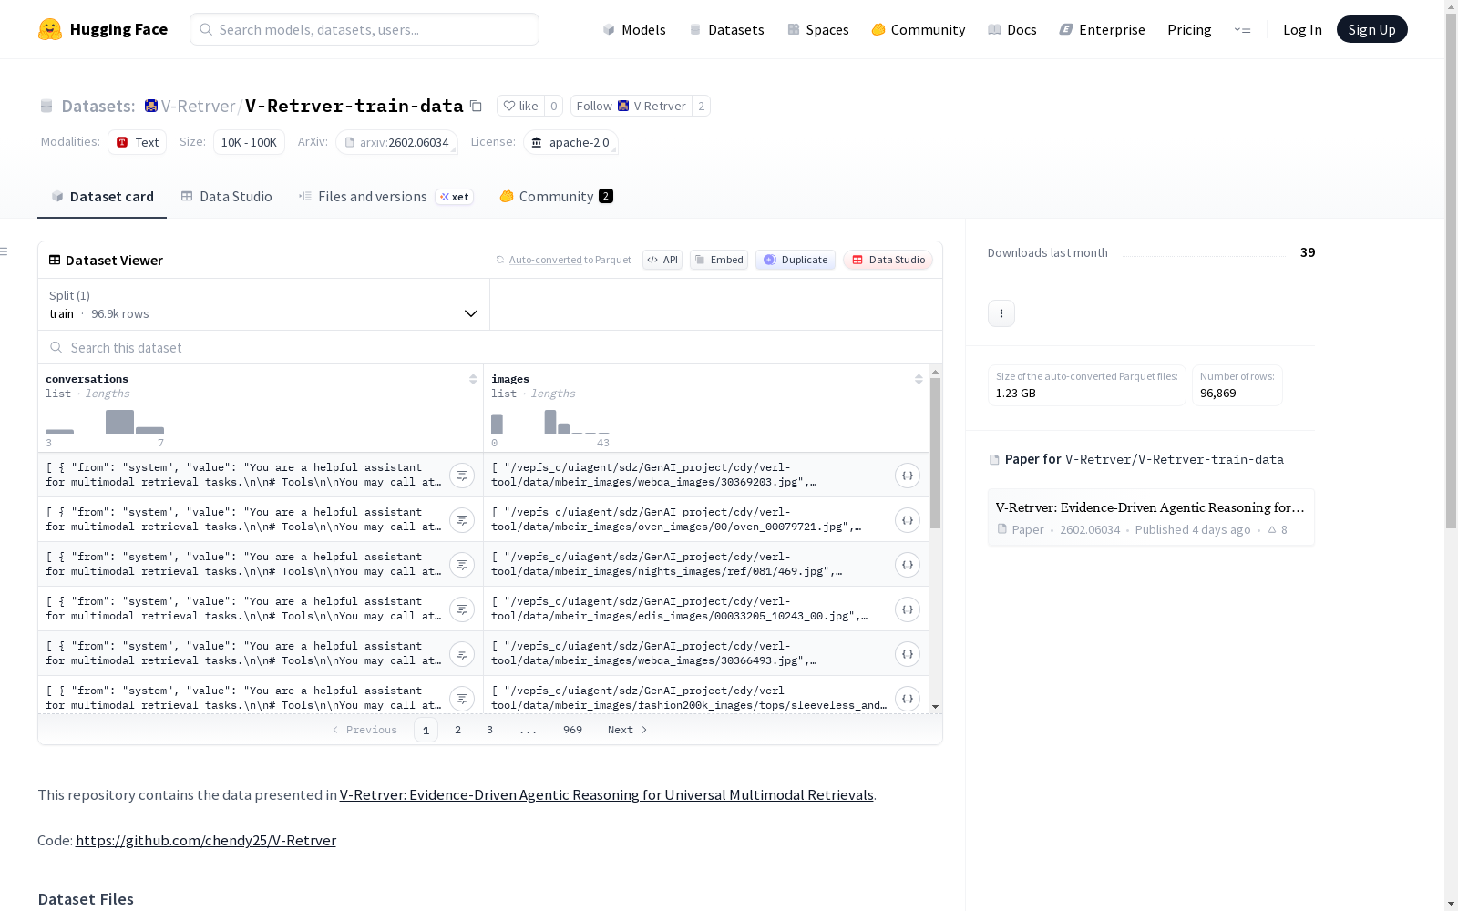
Task: Expand JSON of webqa_images/30366493 images cell
Action: 908,654
